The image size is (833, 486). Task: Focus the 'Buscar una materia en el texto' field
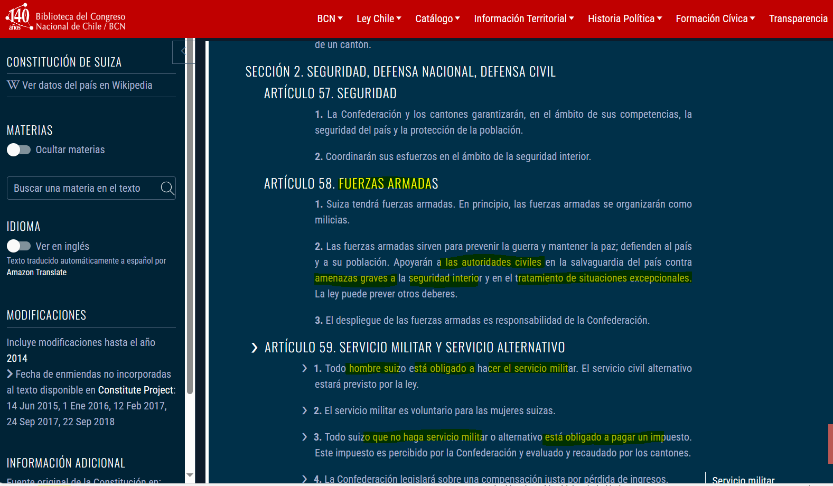(x=91, y=188)
